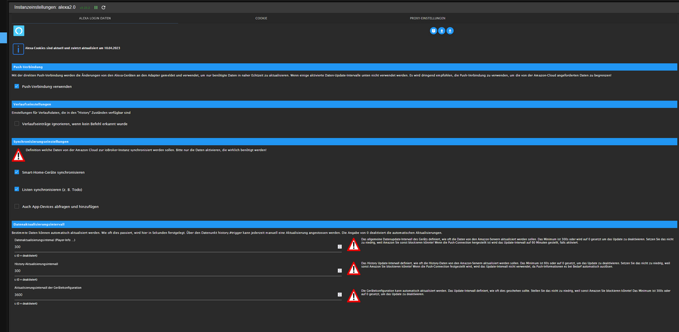This screenshot has height=332, width=679.
Task: Click the info icon beside Alexa-Cookies message
Action: [x=19, y=49]
